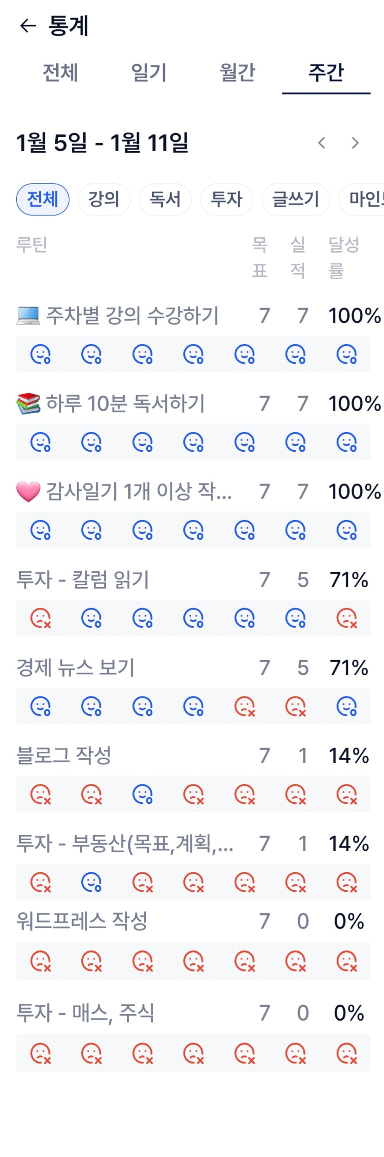Go to previous week with left chevron
The height and width of the screenshot is (1157, 384).
(321, 143)
